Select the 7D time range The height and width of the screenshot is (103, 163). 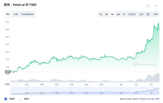pos(106,14)
